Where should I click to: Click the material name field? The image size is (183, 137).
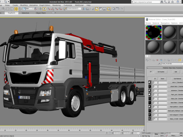point(172,64)
